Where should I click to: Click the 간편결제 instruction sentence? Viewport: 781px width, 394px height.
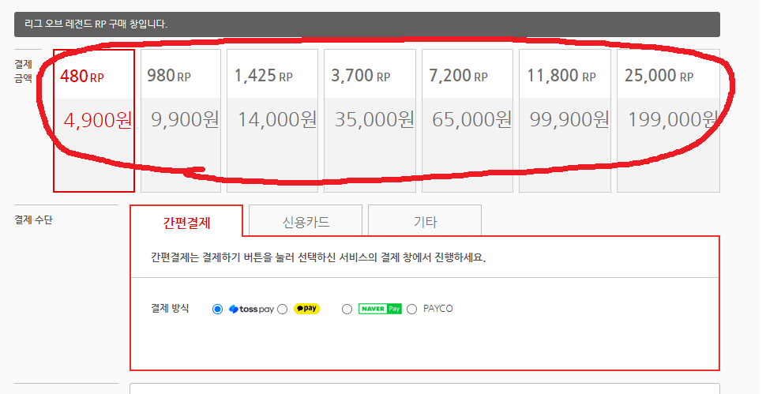pyautogui.click(x=317, y=257)
